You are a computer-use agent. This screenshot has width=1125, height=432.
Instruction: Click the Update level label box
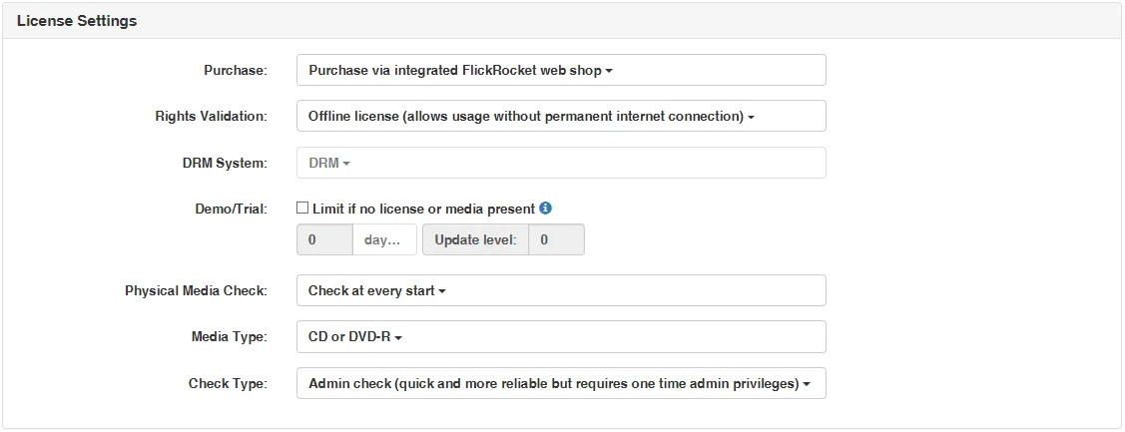pyautogui.click(x=475, y=239)
